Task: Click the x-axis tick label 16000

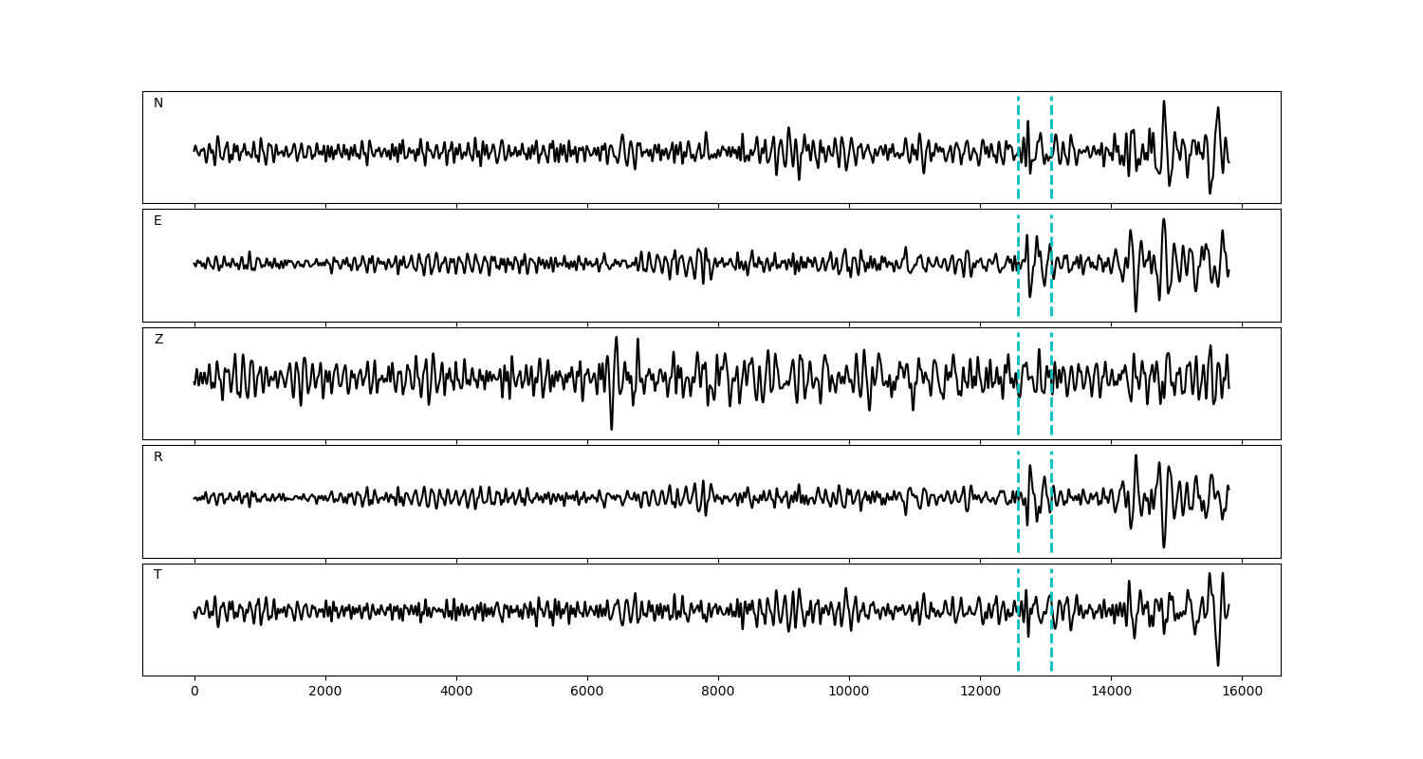Action: click(1241, 692)
